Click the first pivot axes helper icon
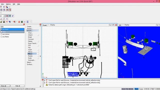The image size is (160, 90). click(1, 19)
